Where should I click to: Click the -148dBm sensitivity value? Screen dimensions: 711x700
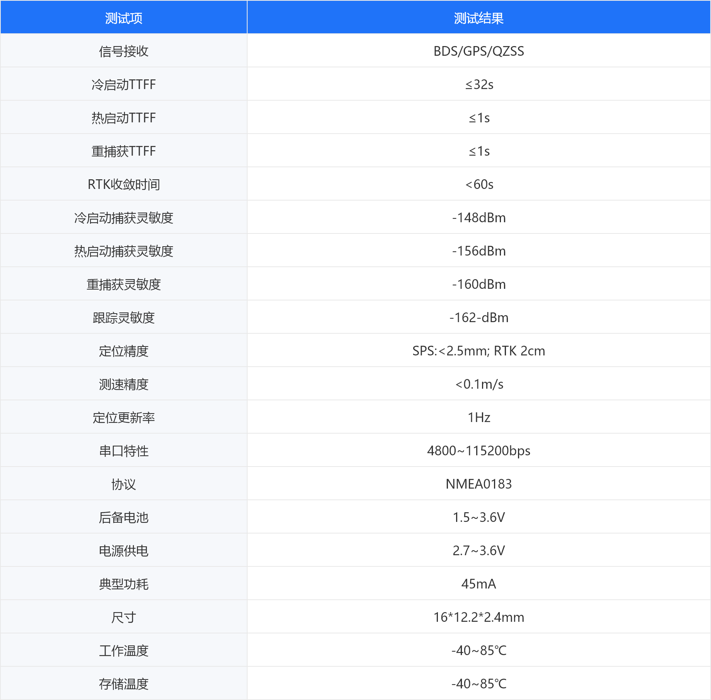[479, 218]
